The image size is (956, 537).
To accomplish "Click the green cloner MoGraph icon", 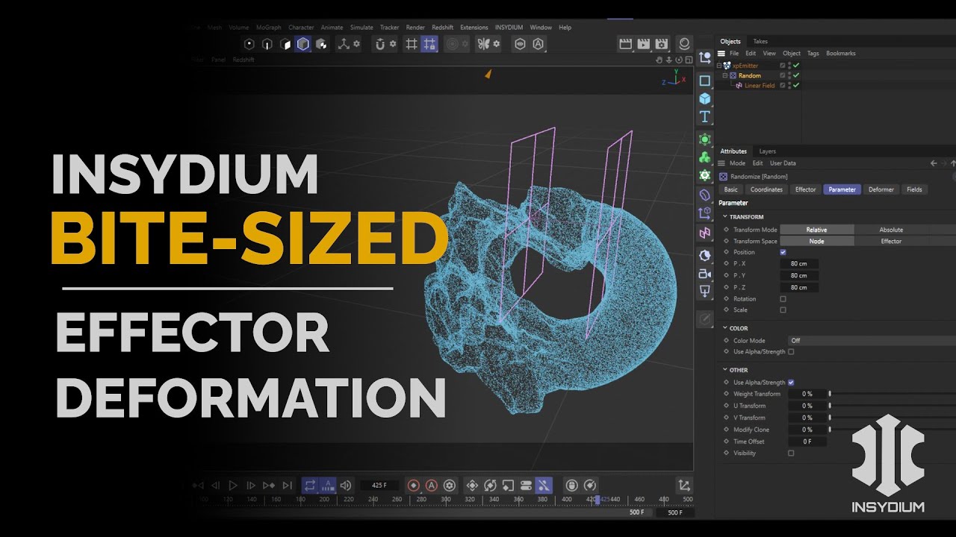I will point(704,157).
